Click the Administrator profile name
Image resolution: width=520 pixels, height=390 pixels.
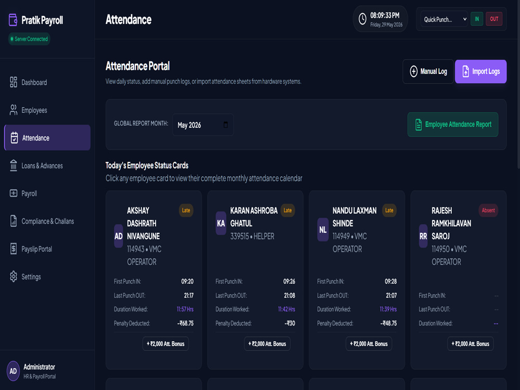click(x=39, y=367)
